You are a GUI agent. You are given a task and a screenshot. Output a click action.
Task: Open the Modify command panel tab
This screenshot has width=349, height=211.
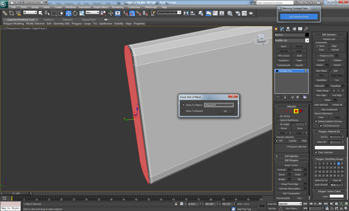(282, 29)
